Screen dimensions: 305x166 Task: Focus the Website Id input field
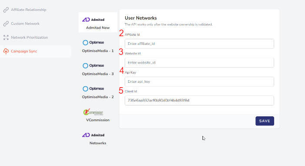tap(199, 63)
